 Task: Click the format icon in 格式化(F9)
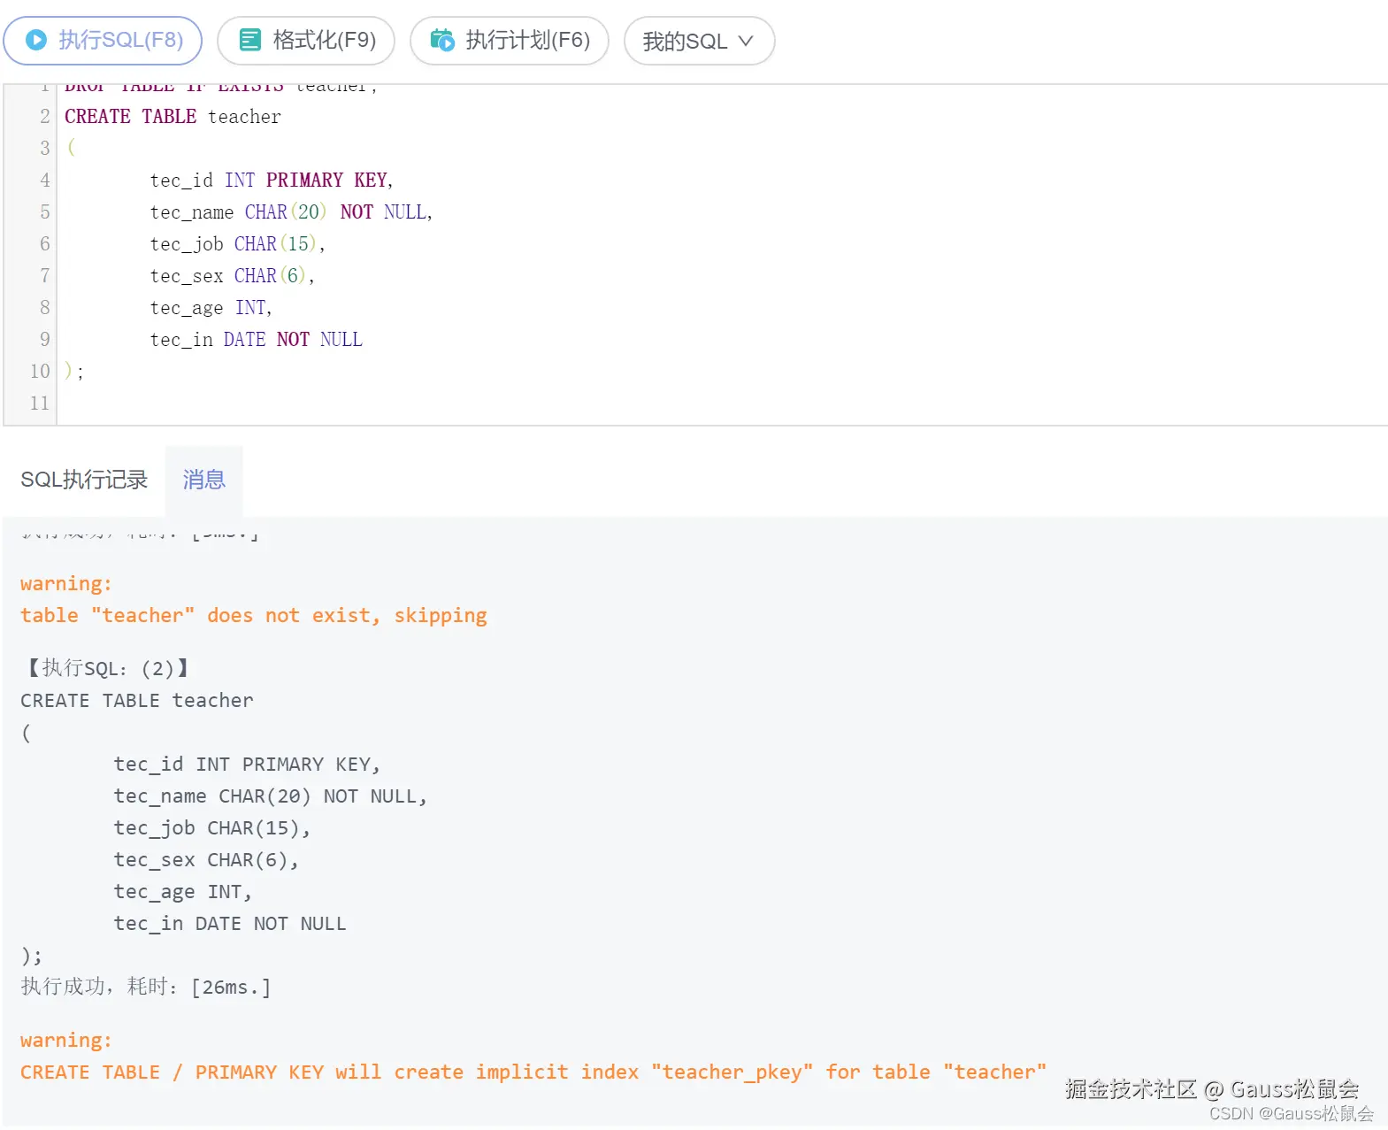[250, 40]
